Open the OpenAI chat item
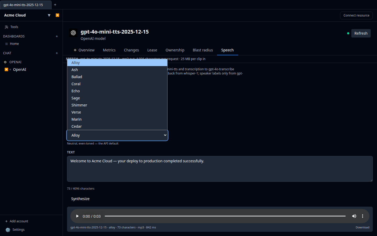The image size is (377, 236). tap(20, 69)
